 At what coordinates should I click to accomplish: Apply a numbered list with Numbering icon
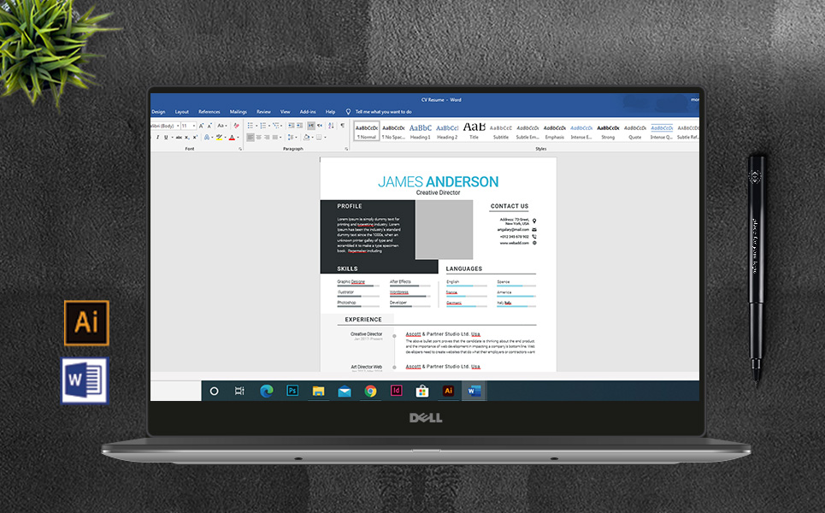point(263,126)
